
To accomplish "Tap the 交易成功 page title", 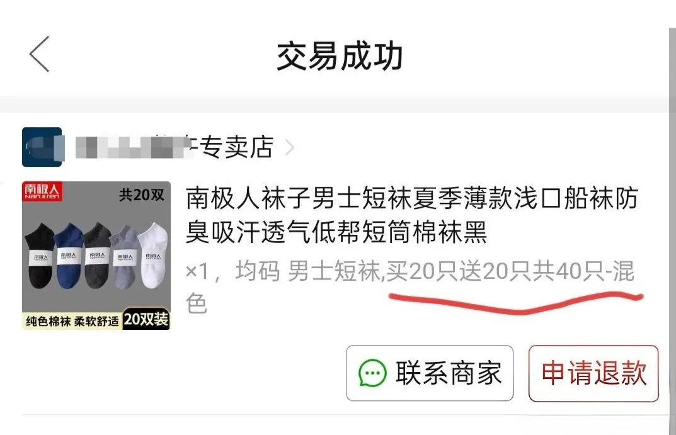I will pos(340,57).
